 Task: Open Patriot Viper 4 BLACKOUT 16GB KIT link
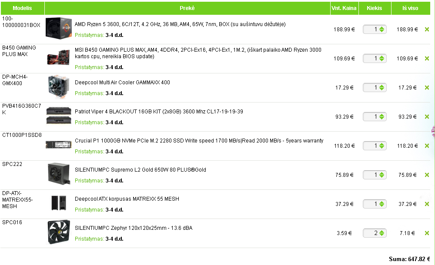pyautogui.click(x=159, y=112)
